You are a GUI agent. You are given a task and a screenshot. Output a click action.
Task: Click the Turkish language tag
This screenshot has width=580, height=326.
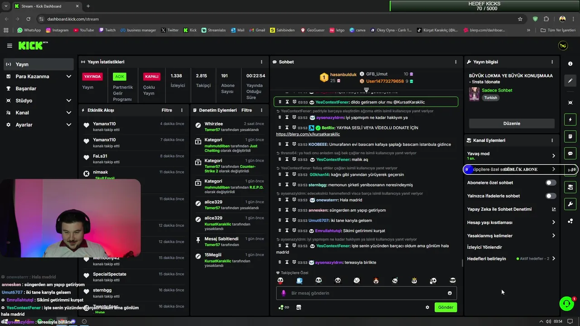coord(490,97)
